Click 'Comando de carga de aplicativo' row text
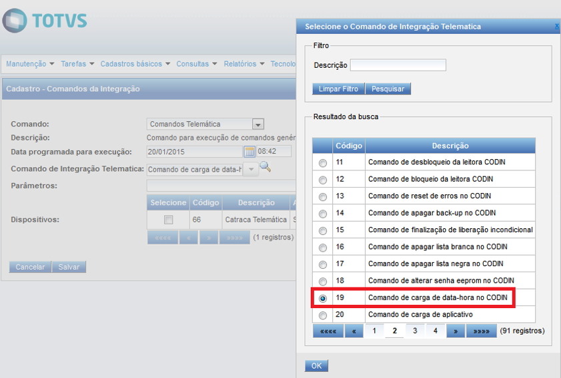This screenshot has width=561, height=378. pos(420,315)
